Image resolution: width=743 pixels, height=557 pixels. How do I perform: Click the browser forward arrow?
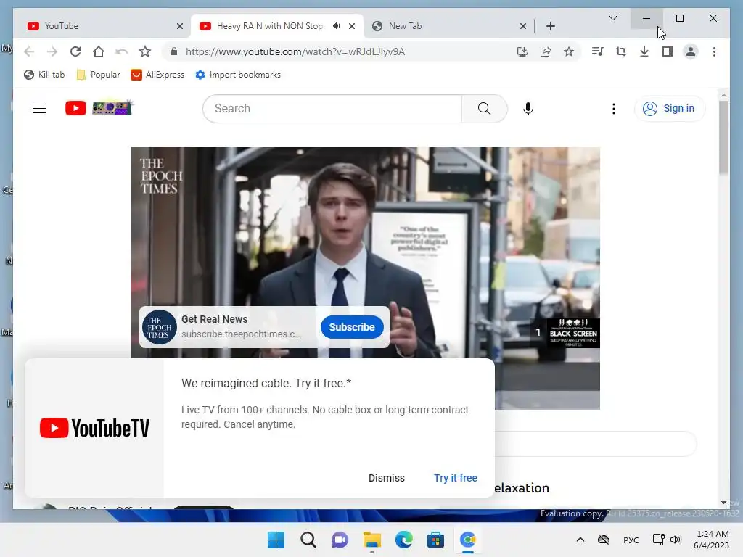coord(52,51)
